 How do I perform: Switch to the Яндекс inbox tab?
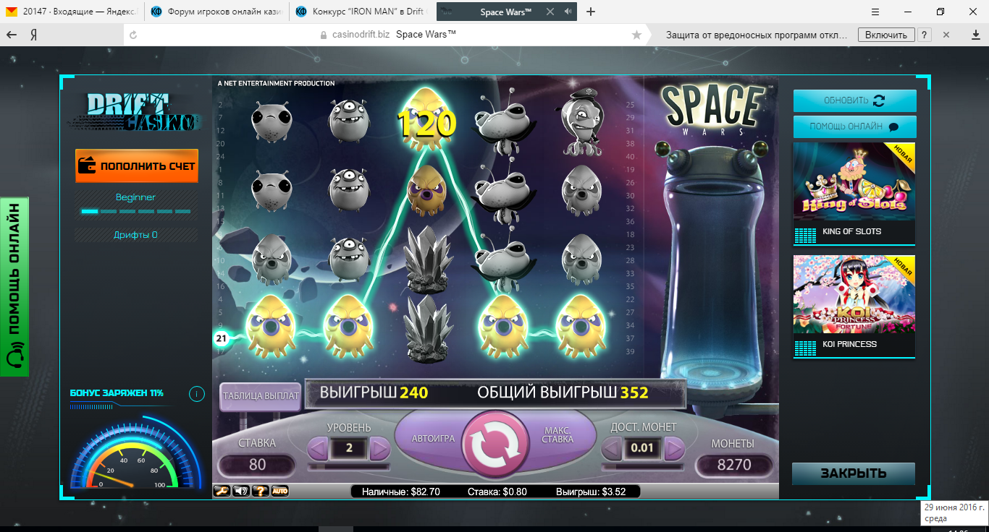[x=72, y=12]
